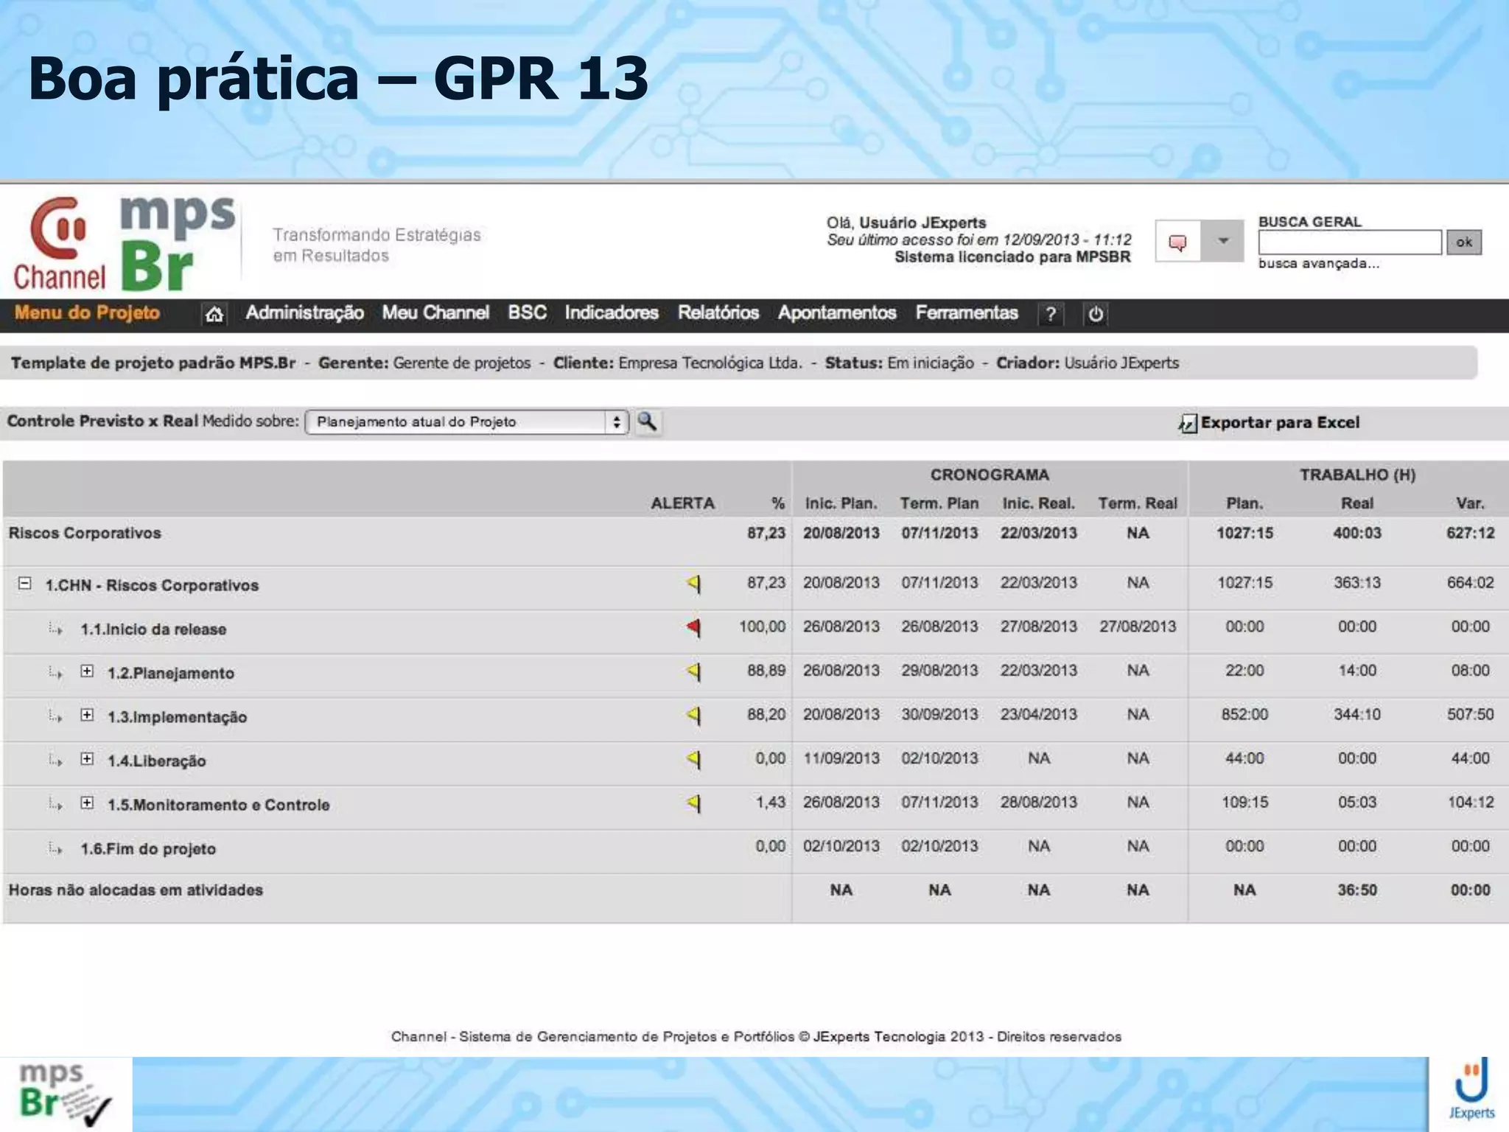Click the 507:50 variance cell
The width and height of the screenshot is (1509, 1132).
pos(1471,714)
